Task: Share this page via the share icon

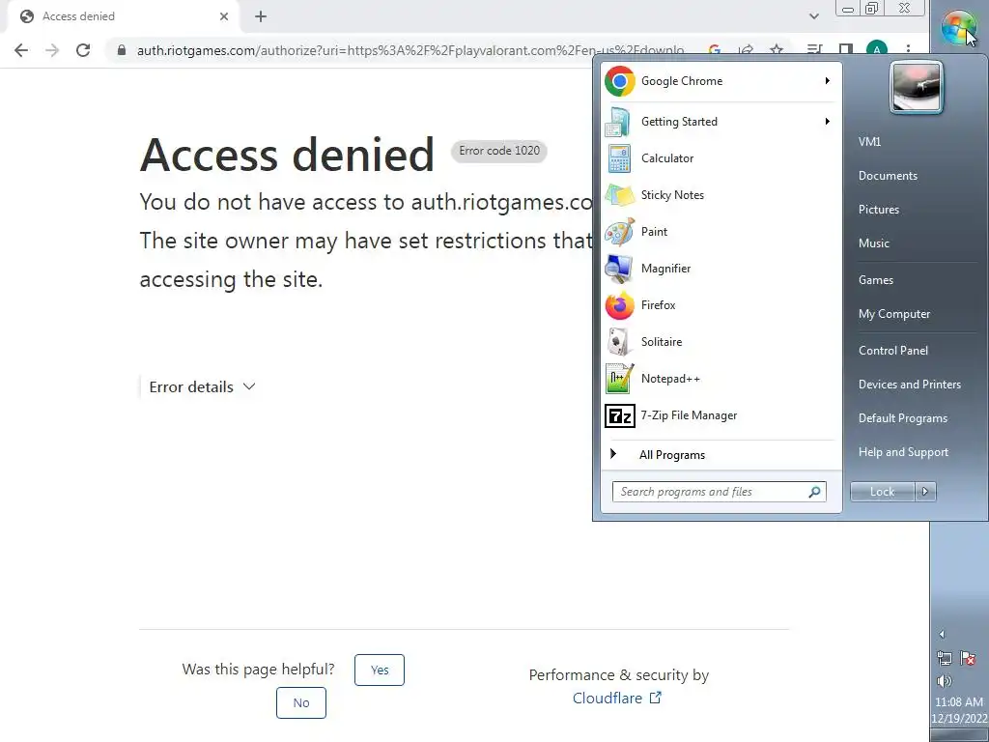Action: coord(747,50)
